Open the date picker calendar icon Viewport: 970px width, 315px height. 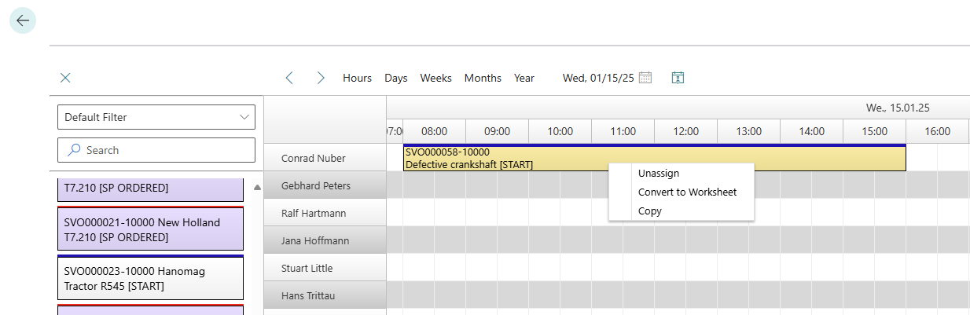point(645,78)
